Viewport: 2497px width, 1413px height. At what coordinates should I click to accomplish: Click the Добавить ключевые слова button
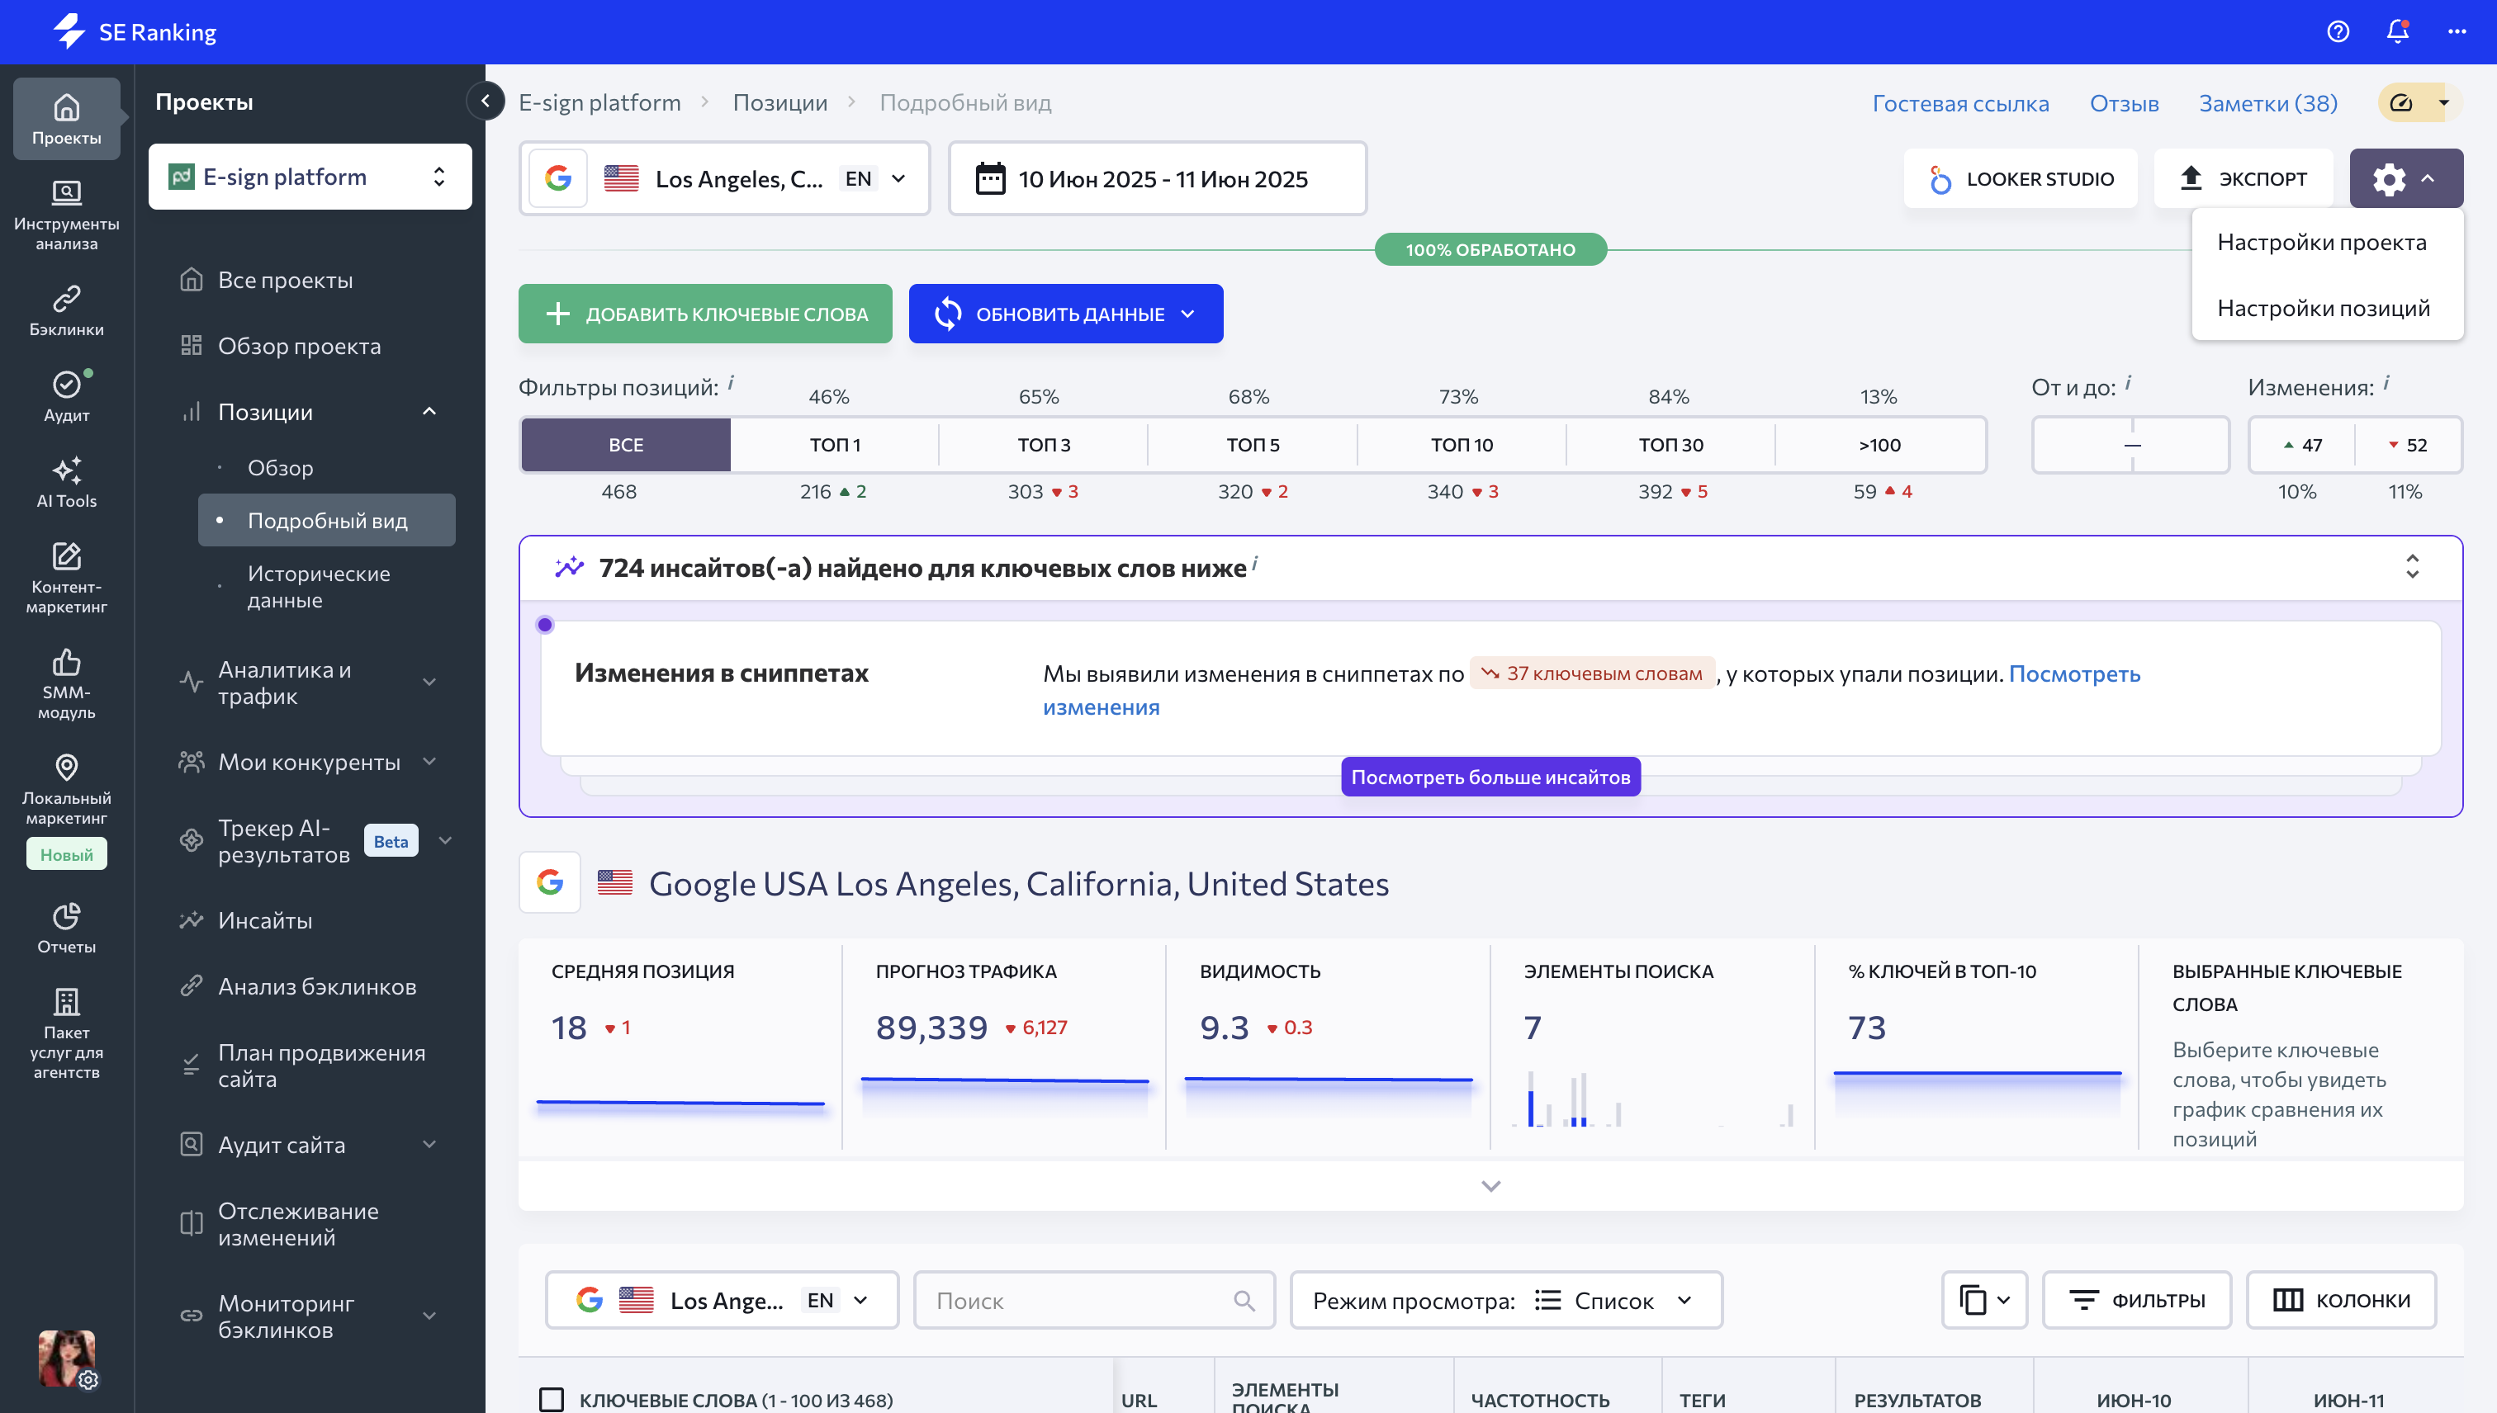[x=705, y=314]
